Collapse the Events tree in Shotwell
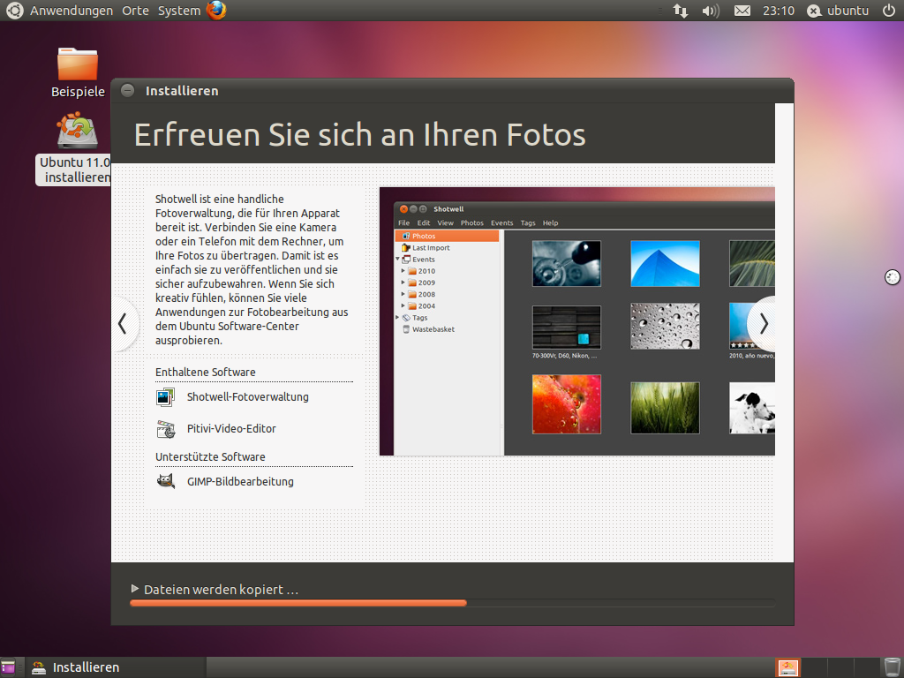The width and height of the screenshot is (904, 678). pyautogui.click(x=395, y=259)
